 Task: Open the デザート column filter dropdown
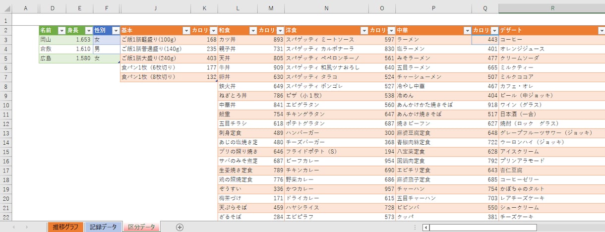(601, 30)
